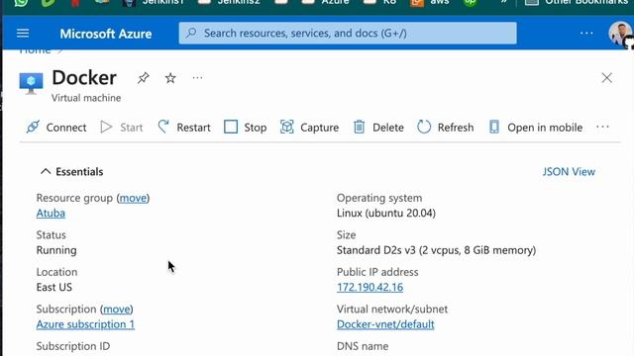Select the Linux (ubuntu 20.04) text
Image resolution: width=634 pixels, height=356 pixels.
[x=386, y=214]
